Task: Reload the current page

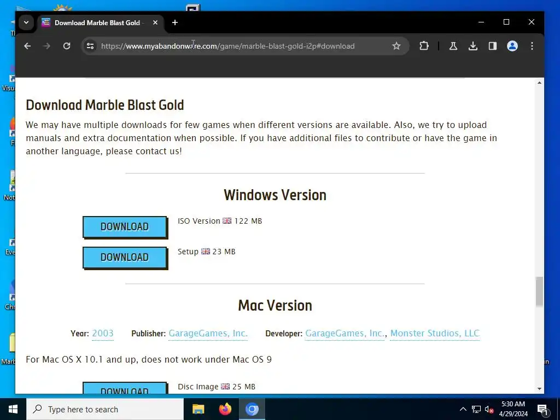Action: pyautogui.click(x=66, y=46)
